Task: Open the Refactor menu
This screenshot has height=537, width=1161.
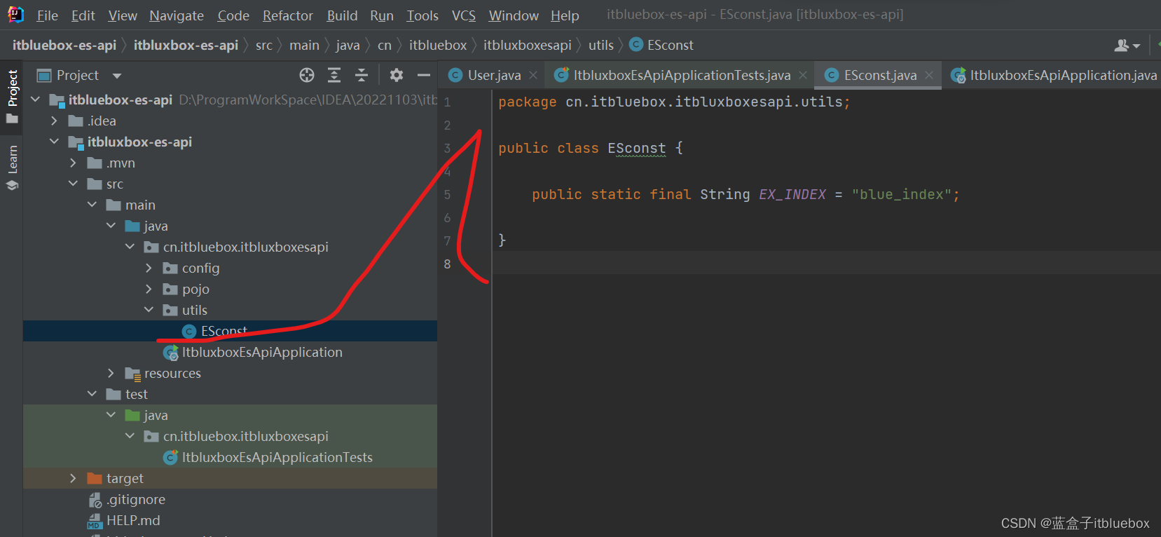Action: tap(288, 15)
